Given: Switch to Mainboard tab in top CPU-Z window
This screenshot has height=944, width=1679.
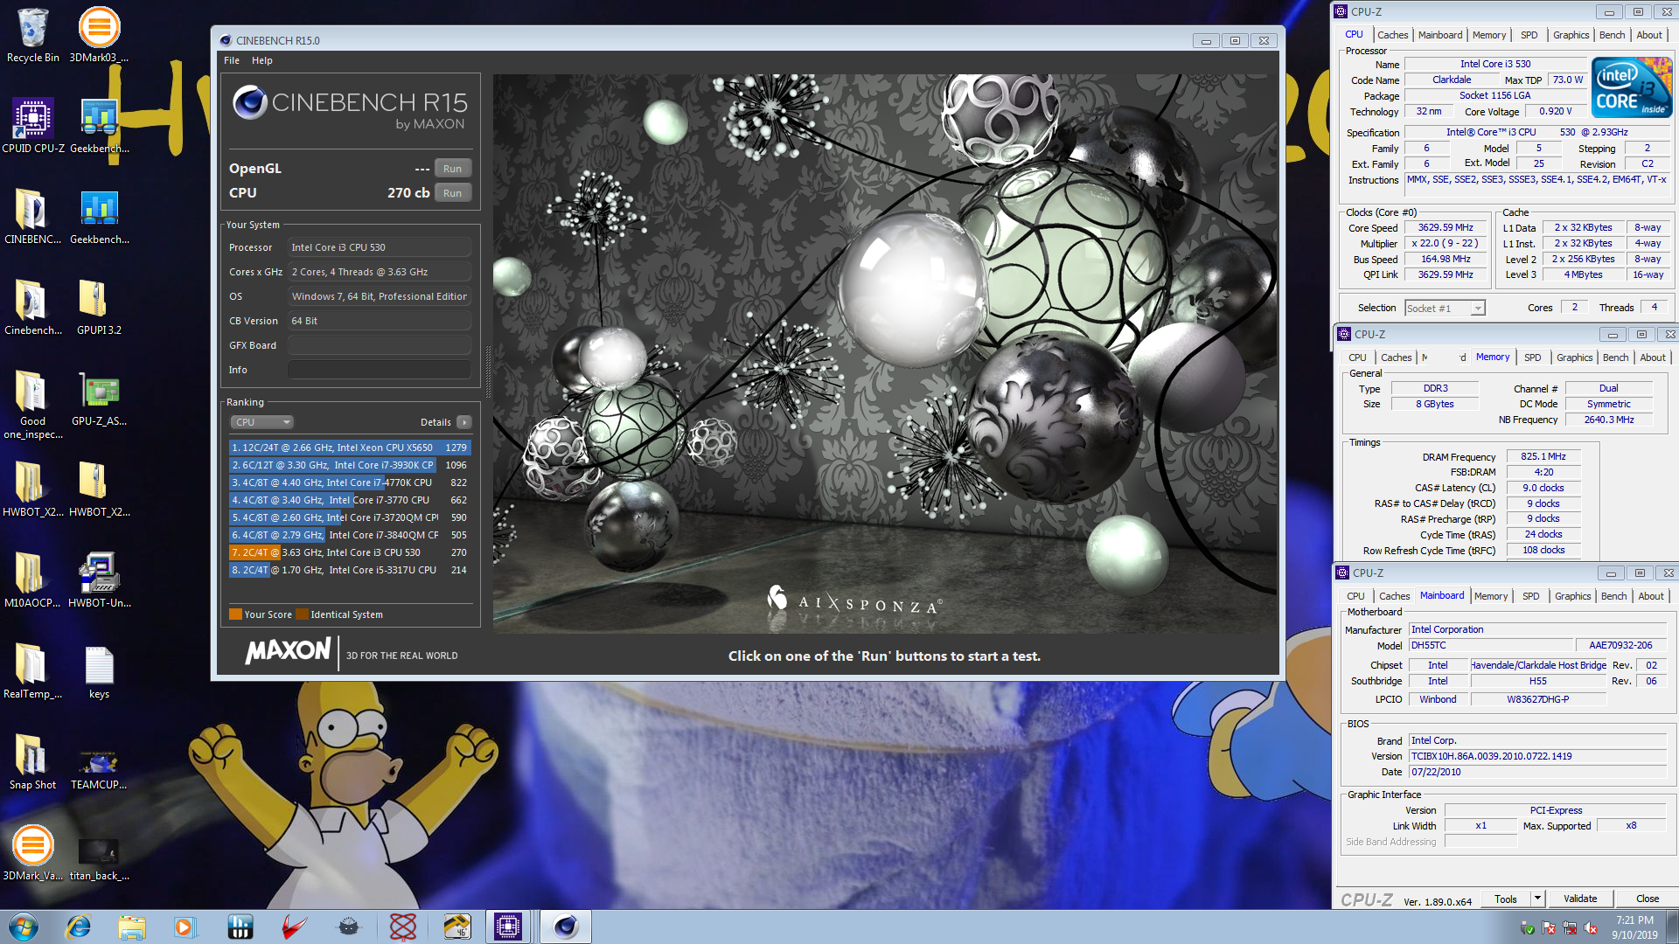Looking at the screenshot, I should (x=1439, y=35).
